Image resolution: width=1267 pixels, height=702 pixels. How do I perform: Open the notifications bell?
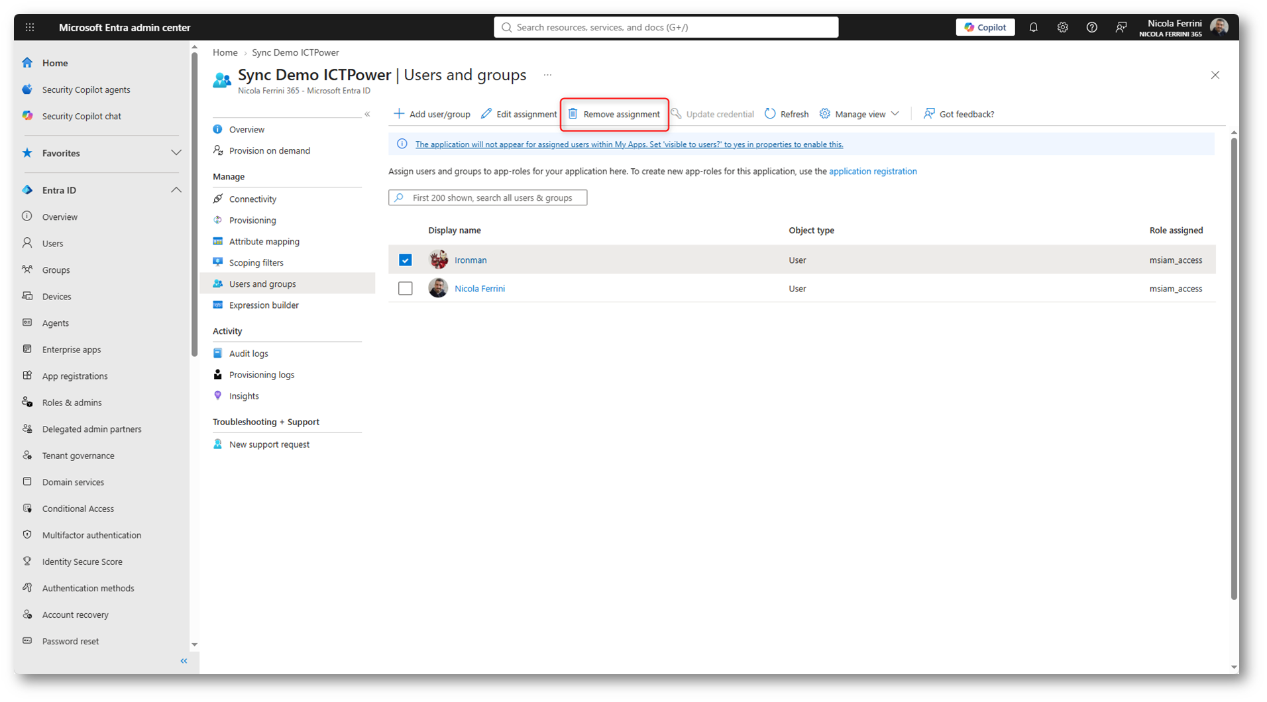1033,27
